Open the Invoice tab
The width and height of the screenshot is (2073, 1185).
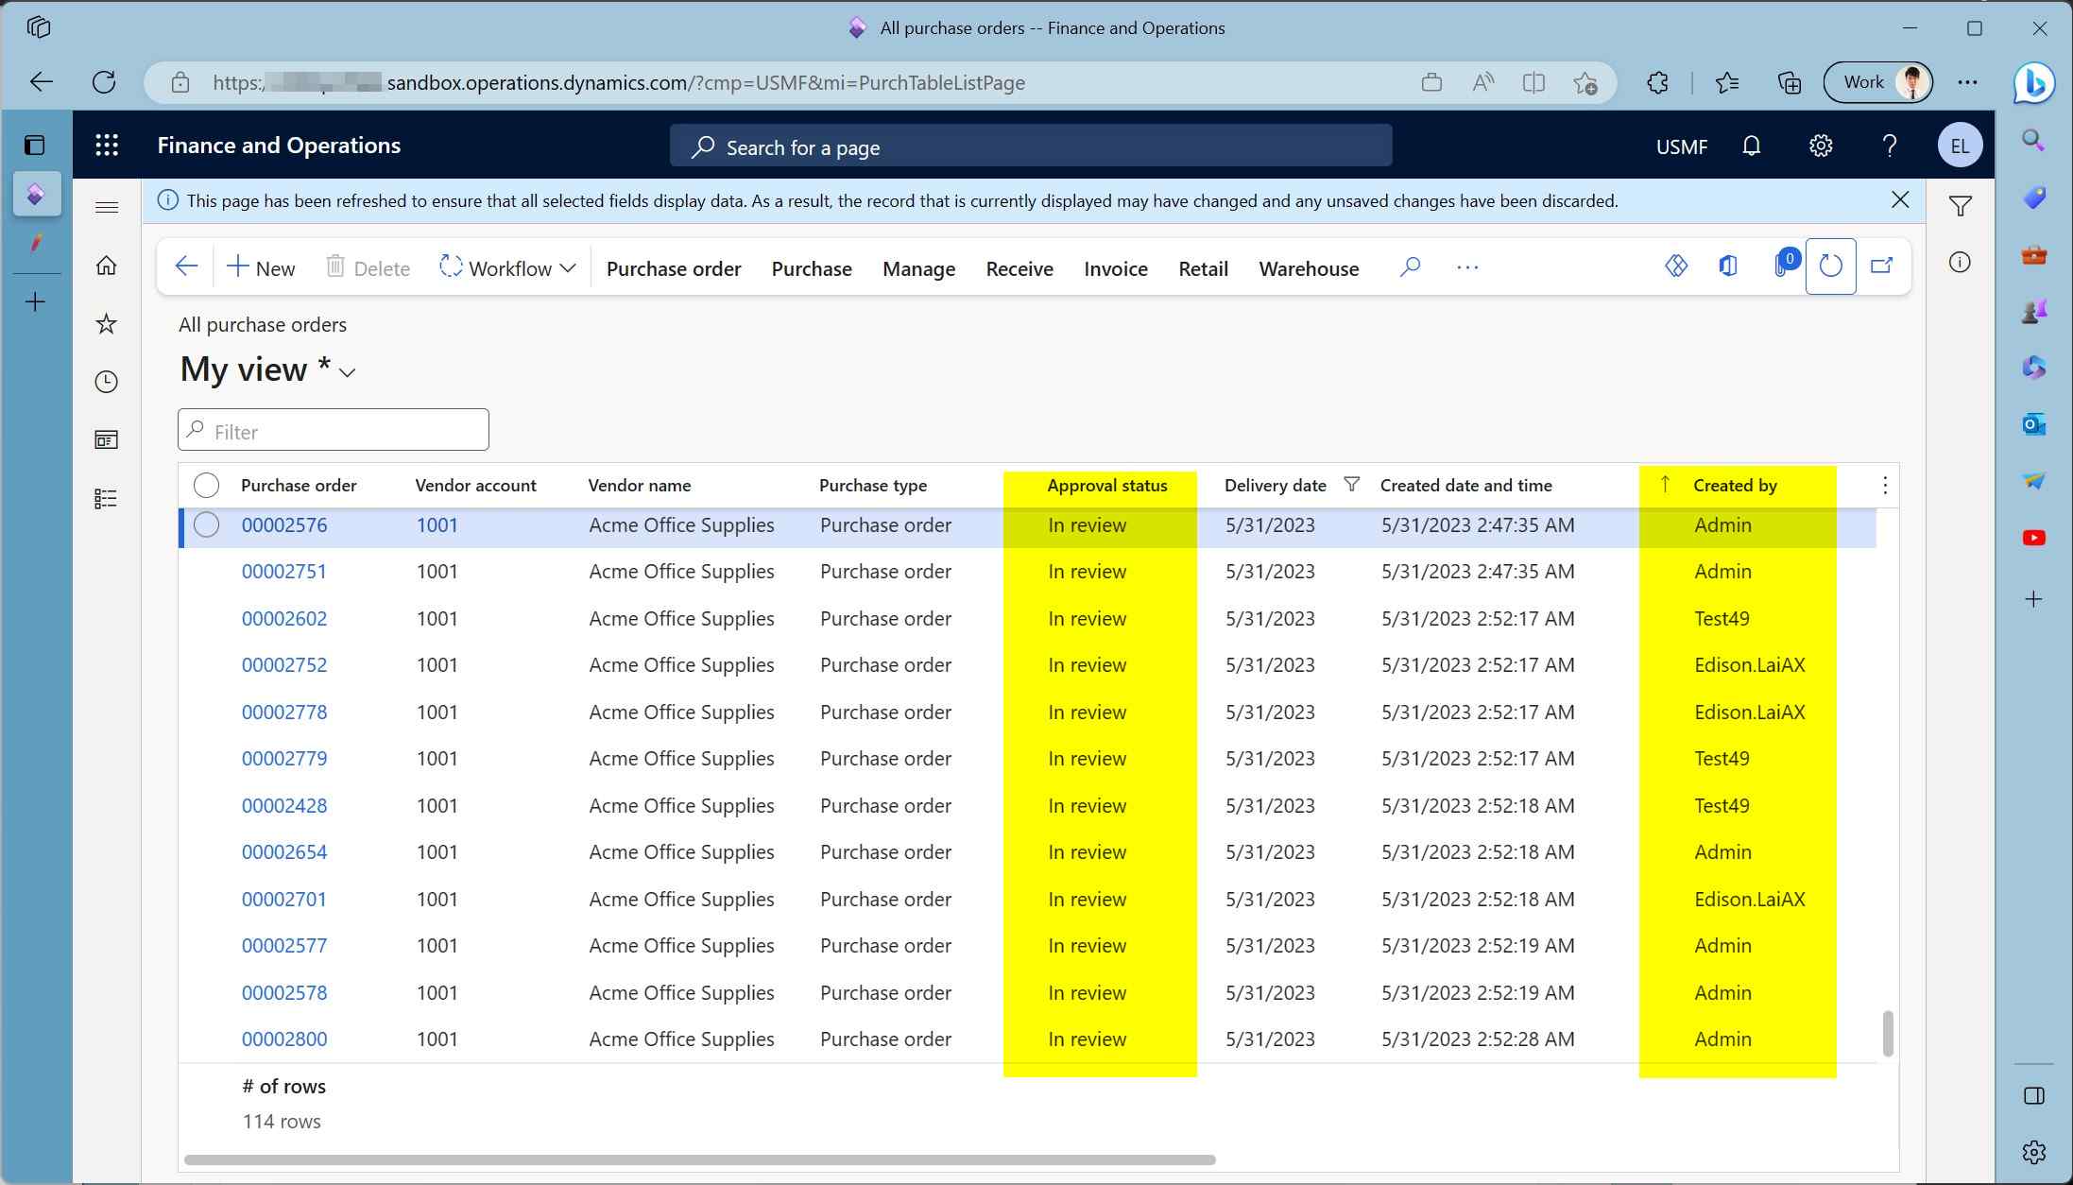click(x=1116, y=269)
